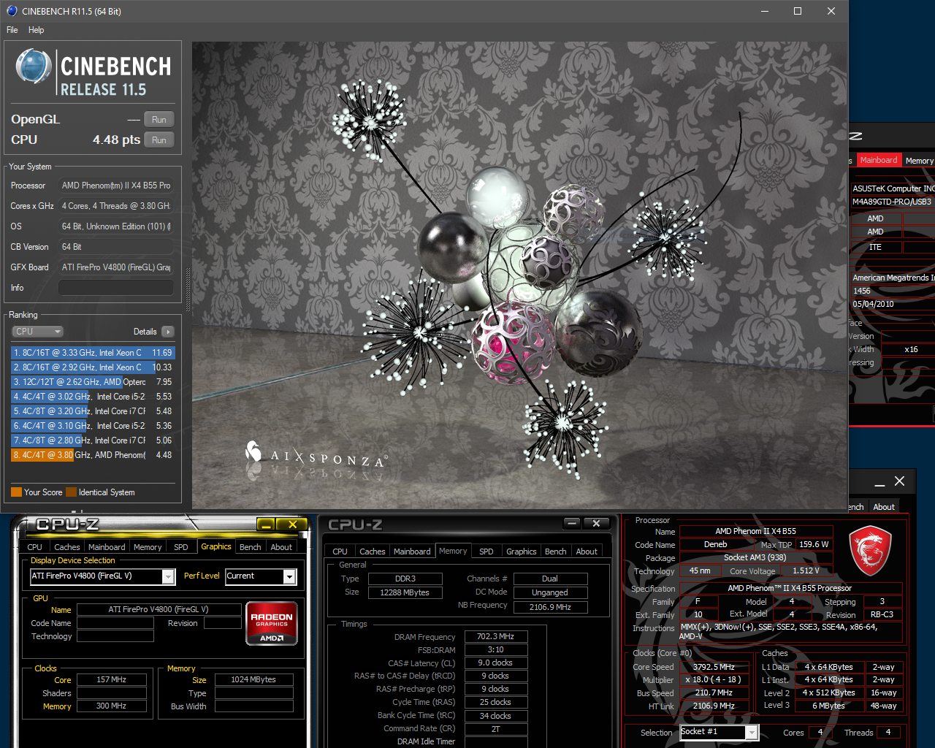Open Mainboard tab in yellow CPU-Z window
Viewport: 935px width, 748px height.
107,547
